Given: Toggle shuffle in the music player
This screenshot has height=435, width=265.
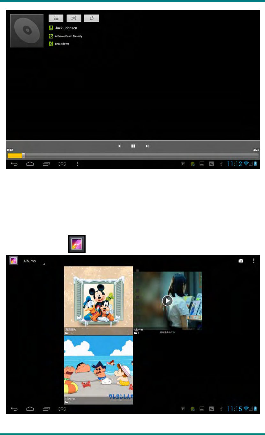Looking at the screenshot, I should (74, 18).
